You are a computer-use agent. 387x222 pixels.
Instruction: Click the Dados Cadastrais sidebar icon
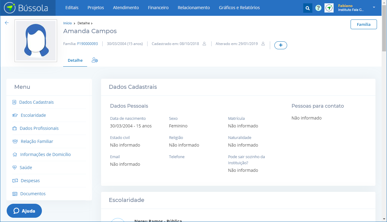[x=14, y=102]
